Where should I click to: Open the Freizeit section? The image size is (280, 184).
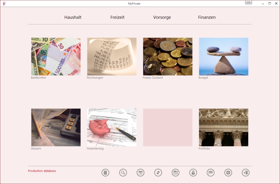tap(117, 17)
